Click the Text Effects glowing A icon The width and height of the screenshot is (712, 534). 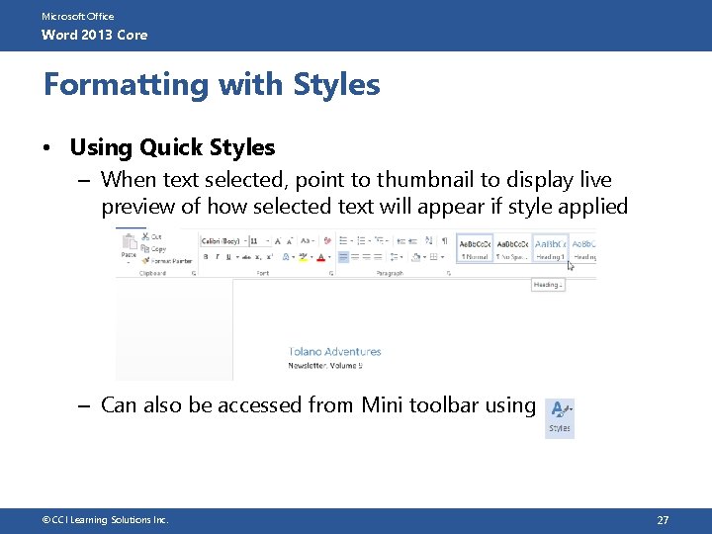coord(286,257)
